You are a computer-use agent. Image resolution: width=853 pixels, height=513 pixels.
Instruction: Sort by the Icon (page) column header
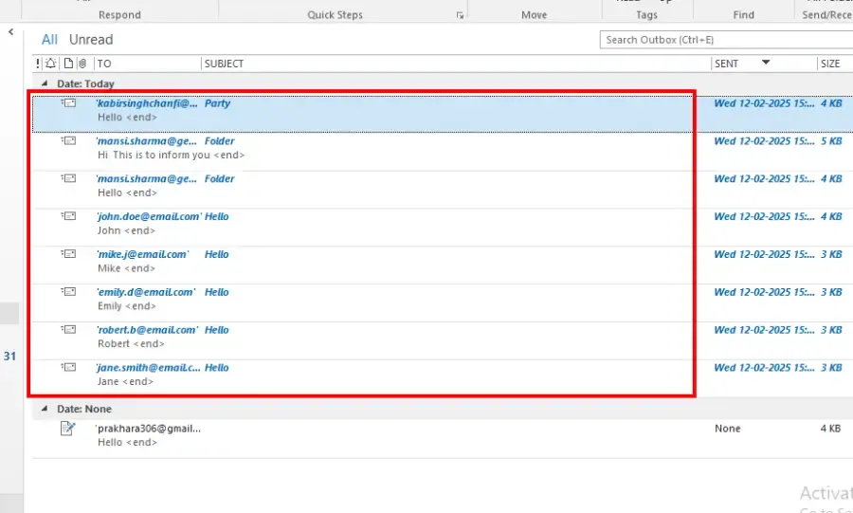pyautogui.click(x=68, y=64)
